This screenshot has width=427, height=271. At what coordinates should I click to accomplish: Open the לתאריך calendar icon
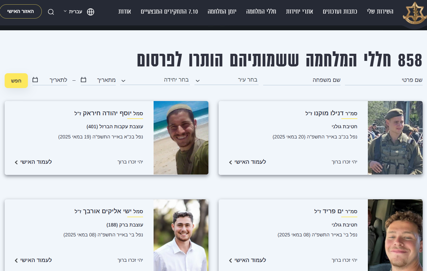35,80
